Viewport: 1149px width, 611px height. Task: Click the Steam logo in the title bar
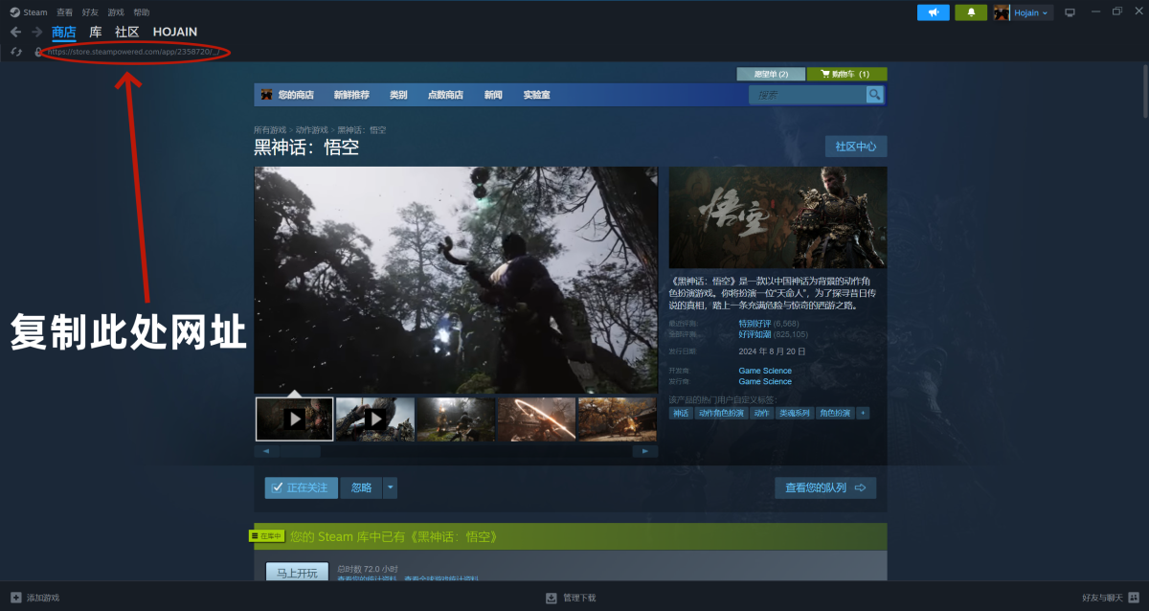pos(14,12)
